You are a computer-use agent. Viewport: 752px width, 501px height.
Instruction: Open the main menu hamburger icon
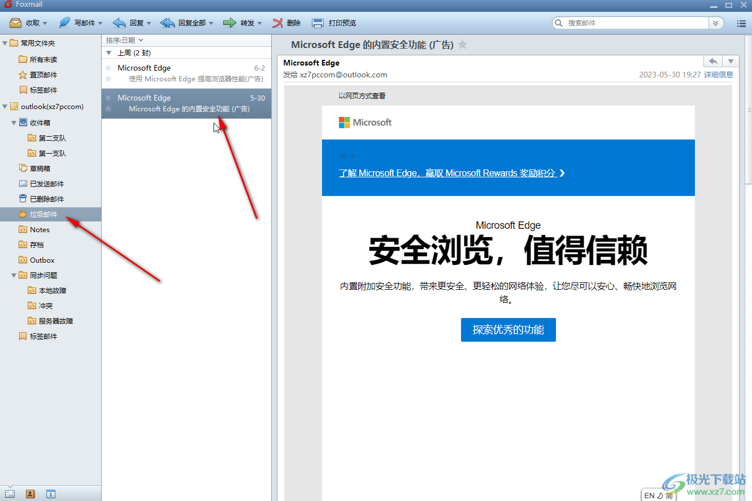(742, 24)
